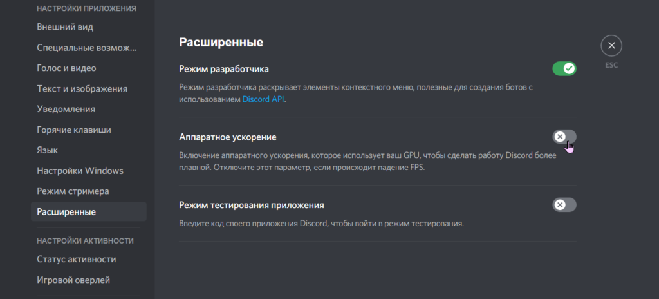Close settings with the ESC X icon
This screenshot has width=659, height=299.
(611, 46)
